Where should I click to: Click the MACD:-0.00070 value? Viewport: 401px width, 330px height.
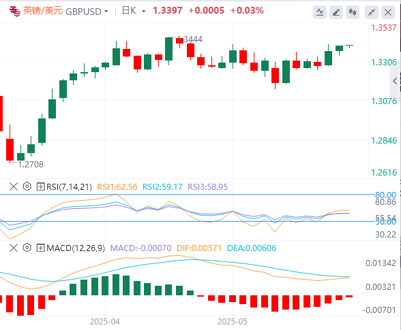point(140,248)
